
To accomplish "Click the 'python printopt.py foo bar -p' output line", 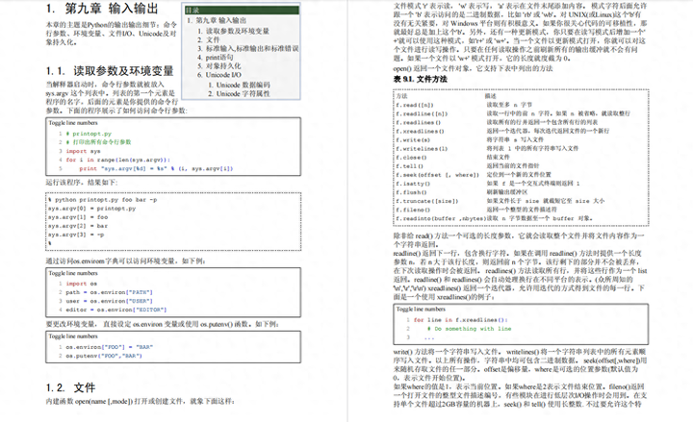I will (x=103, y=200).
